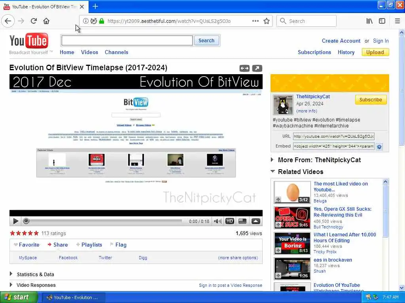Click in the YouTube search text field
This screenshot has width=405, height=303.
click(x=127, y=41)
